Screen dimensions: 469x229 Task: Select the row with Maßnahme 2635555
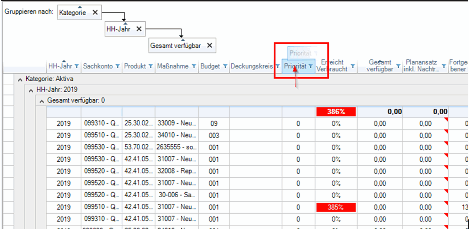(x=176, y=147)
